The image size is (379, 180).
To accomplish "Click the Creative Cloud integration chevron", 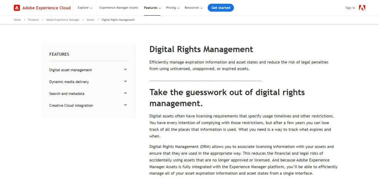I will coord(125,105).
